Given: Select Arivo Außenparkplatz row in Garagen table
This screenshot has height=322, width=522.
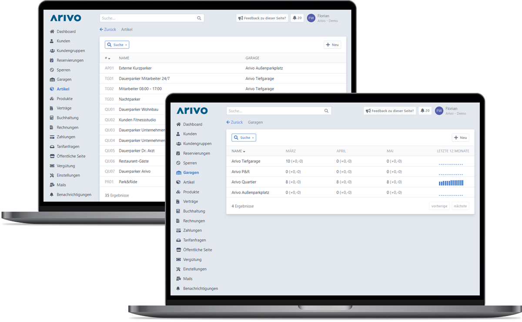Looking at the screenshot, I should (x=350, y=193).
